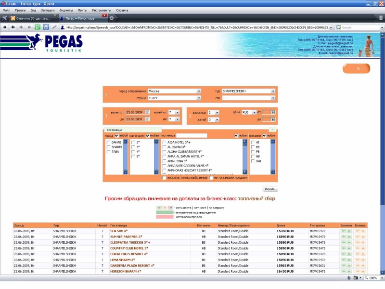
Task: Open the departure city Москва dropdown
Action: (174, 91)
